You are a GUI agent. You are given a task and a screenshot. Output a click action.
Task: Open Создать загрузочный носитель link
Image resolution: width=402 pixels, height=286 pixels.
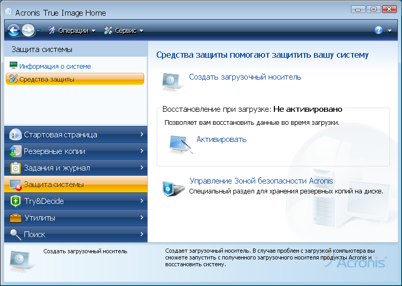click(245, 77)
